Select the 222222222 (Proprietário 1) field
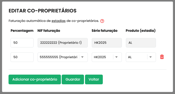This screenshot has height=94, width=175. (63, 43)
